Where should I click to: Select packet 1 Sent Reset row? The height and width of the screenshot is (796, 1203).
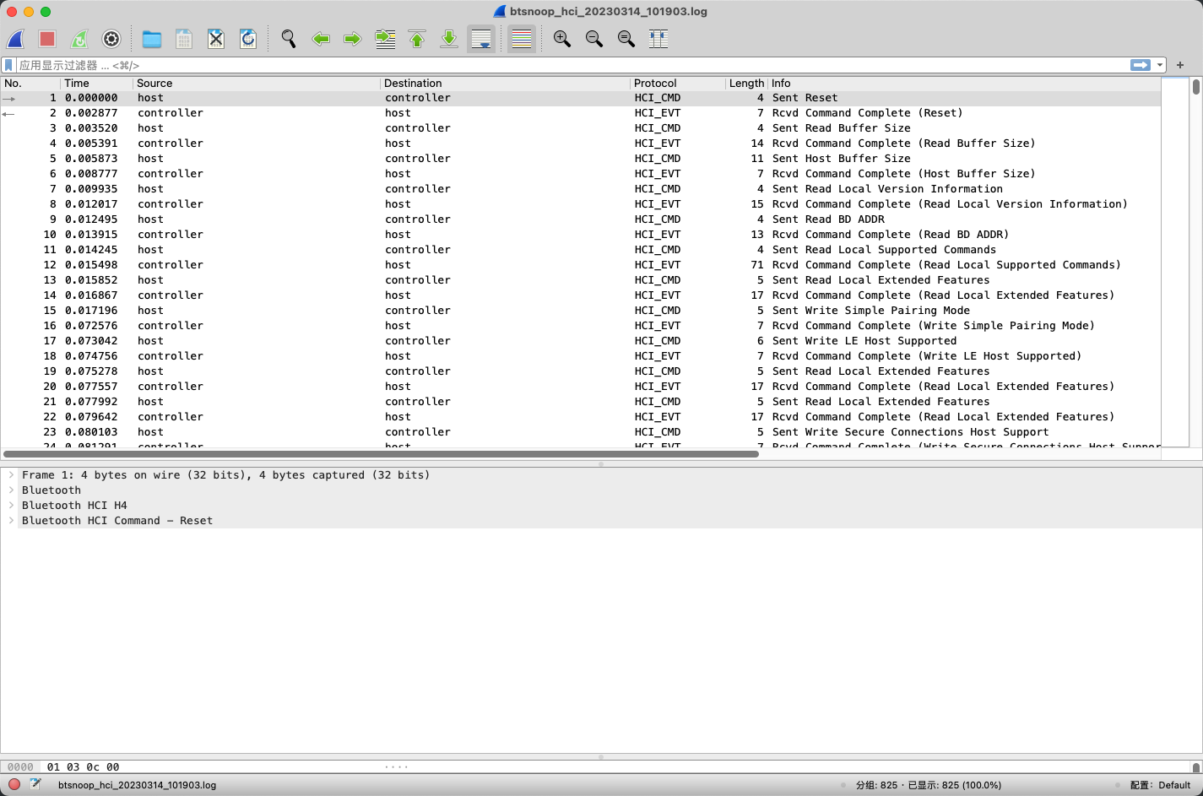coord(581,98)
